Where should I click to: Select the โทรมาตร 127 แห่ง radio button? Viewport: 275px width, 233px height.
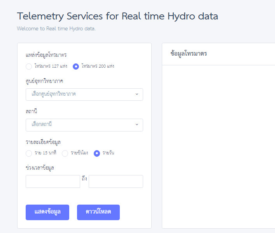(x=29, y=67)
